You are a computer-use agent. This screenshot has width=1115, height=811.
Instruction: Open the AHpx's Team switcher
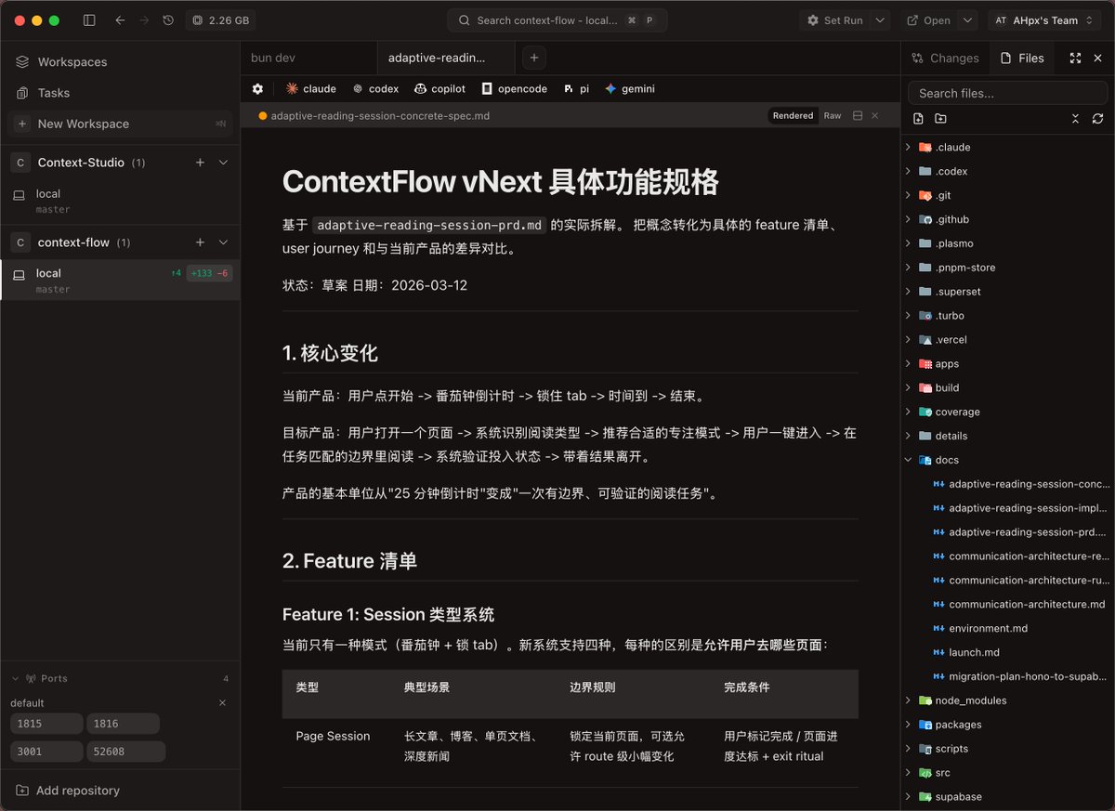[x=1046, y=20]
